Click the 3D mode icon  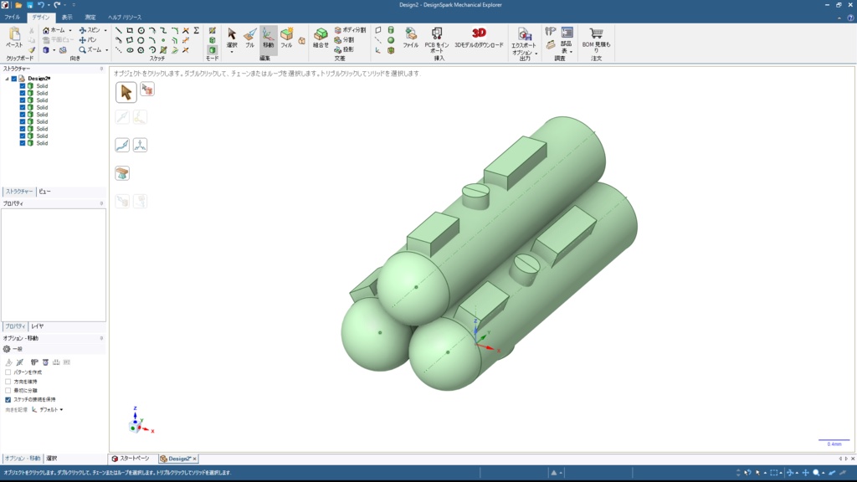click(212, 49)
